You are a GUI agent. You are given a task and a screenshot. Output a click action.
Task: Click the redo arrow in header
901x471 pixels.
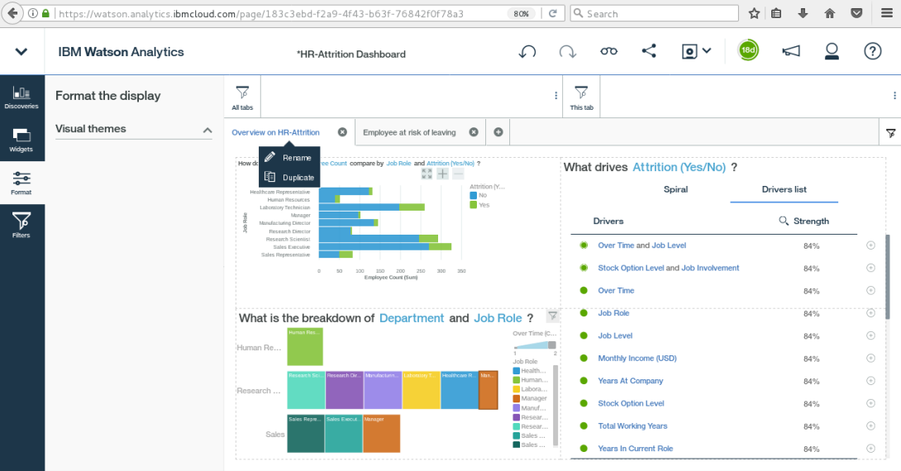(x=568, y=52)
